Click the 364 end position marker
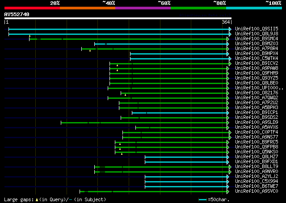 227,22
